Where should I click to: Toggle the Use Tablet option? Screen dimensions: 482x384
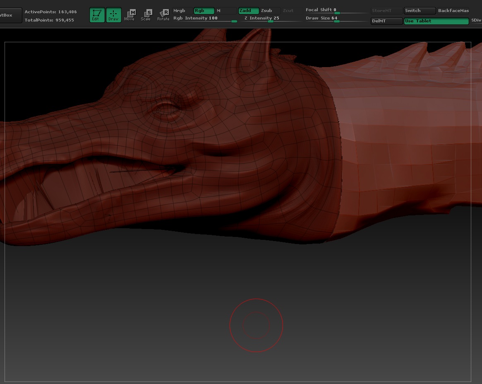click(436, 21)
